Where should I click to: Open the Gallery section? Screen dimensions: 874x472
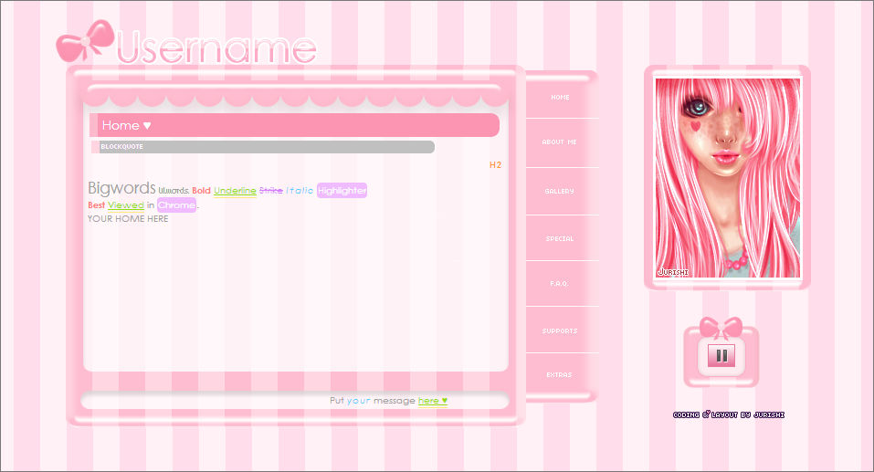pos(560,191)
